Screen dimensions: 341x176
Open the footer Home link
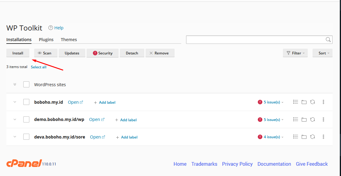(180, 164)
